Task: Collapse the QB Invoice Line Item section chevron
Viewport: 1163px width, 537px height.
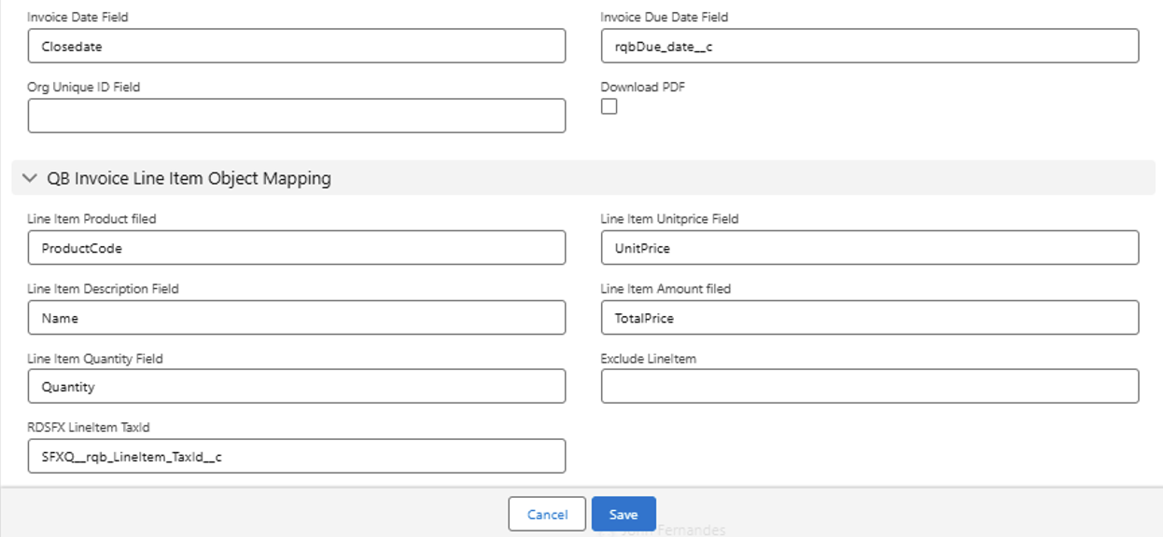Action: click(x=30, y=178)
